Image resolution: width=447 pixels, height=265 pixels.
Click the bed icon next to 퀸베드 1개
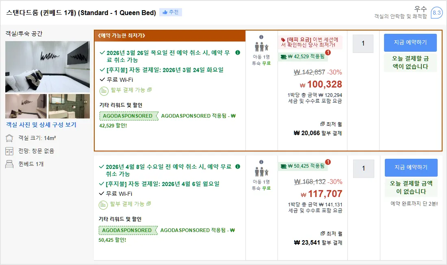click(9, 164)
